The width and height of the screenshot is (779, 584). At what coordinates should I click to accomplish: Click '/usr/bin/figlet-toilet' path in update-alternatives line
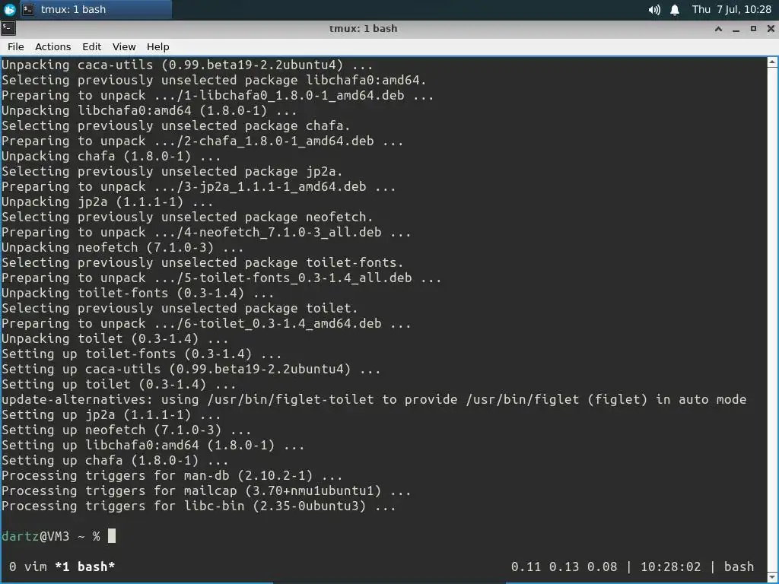[x=291, y=400]
